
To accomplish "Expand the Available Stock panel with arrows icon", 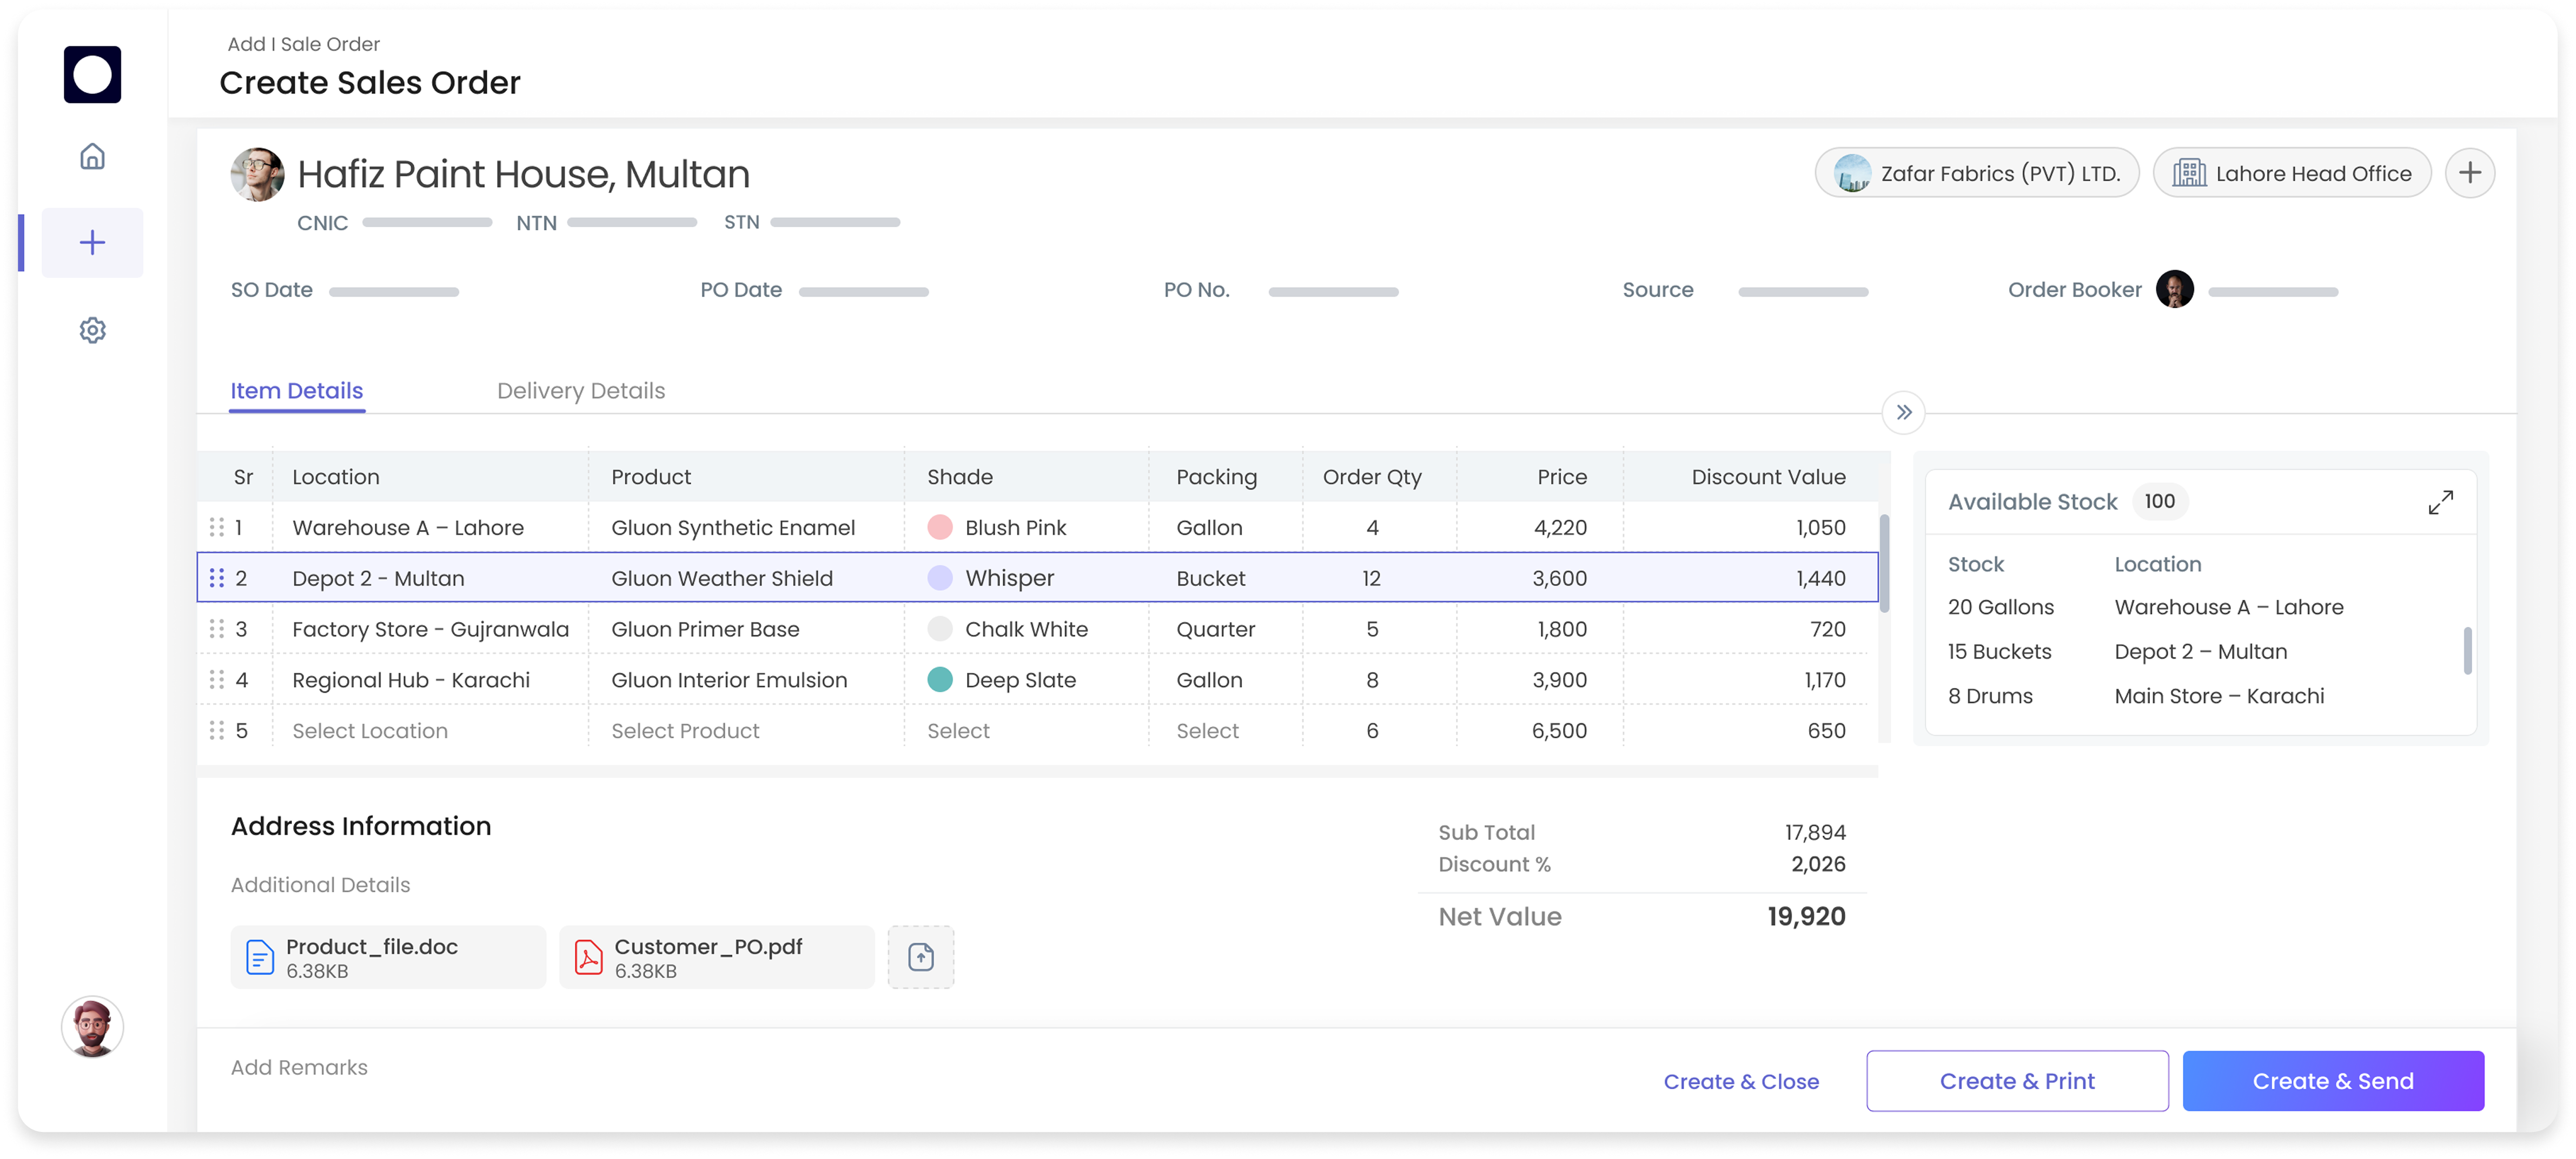I will tap(2440, 502).
